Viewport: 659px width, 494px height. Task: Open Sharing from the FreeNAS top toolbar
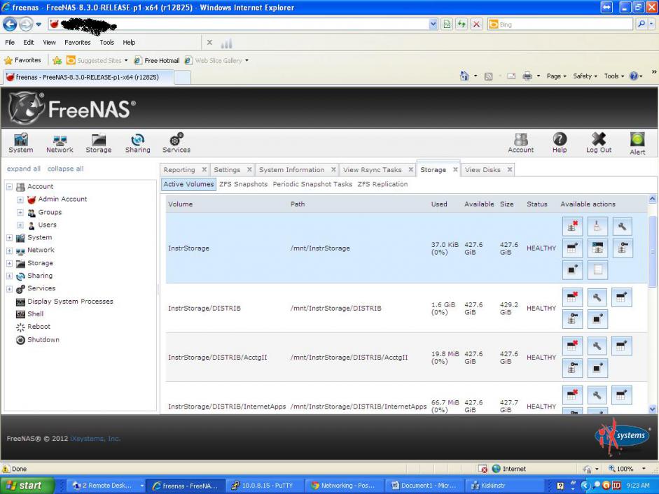(x=137, y=143)
